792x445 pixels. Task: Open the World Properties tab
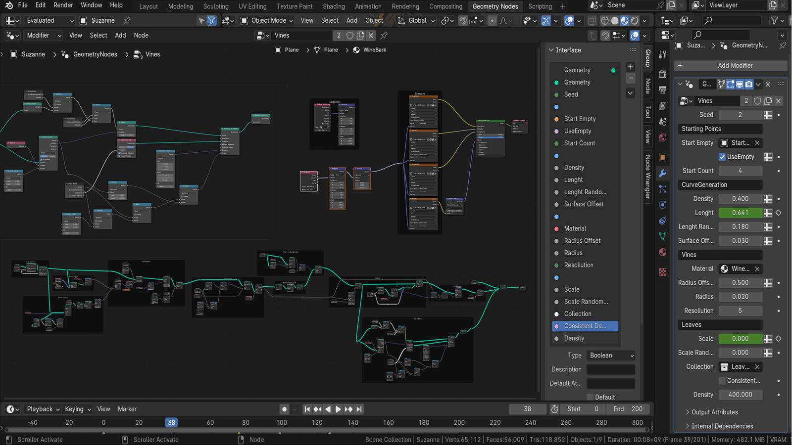pyautogui.click(x=662, y=138)
